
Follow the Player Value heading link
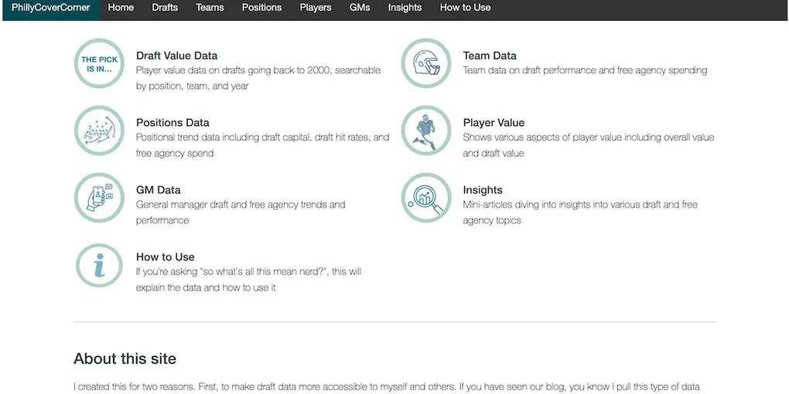tap(494, 123)
